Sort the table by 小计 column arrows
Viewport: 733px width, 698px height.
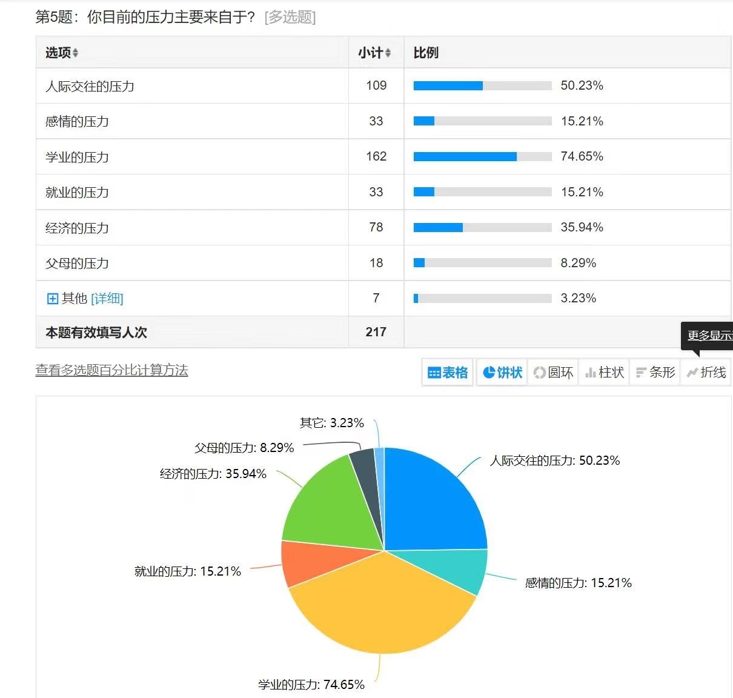[388, 53]
